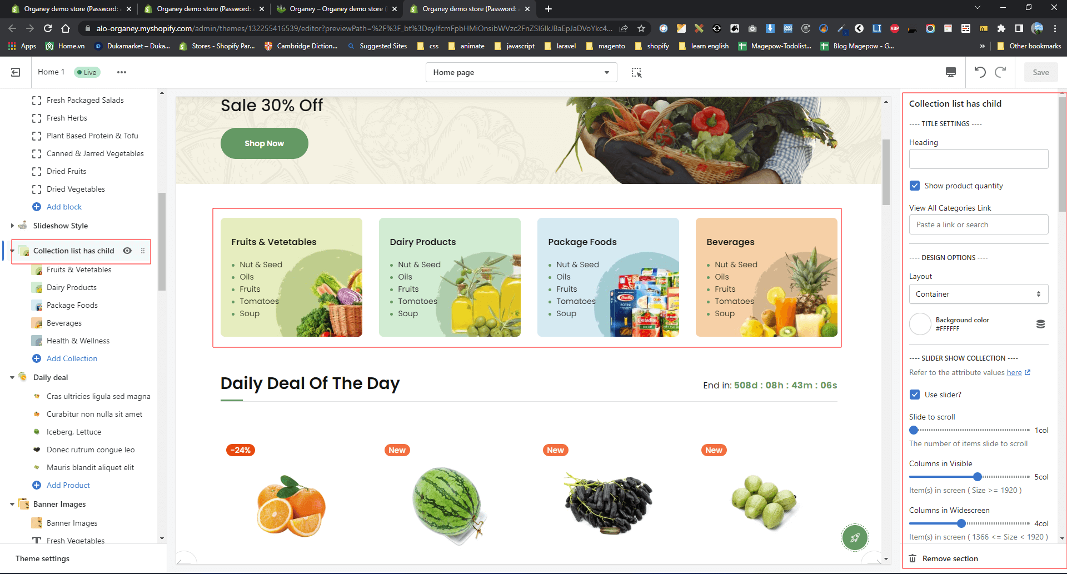
Task: Uncheck Show product quantity
Action: click(915, 186)
